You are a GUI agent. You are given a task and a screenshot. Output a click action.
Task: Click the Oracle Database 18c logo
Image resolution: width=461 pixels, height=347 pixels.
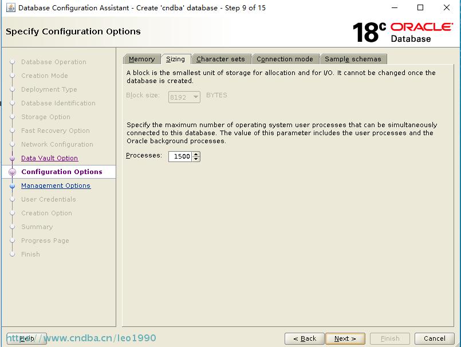pos(403,32)
